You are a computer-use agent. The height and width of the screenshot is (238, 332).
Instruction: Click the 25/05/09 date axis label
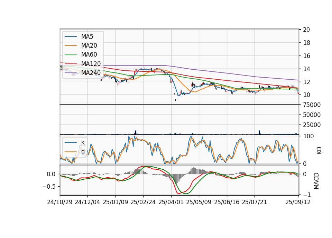199,202
